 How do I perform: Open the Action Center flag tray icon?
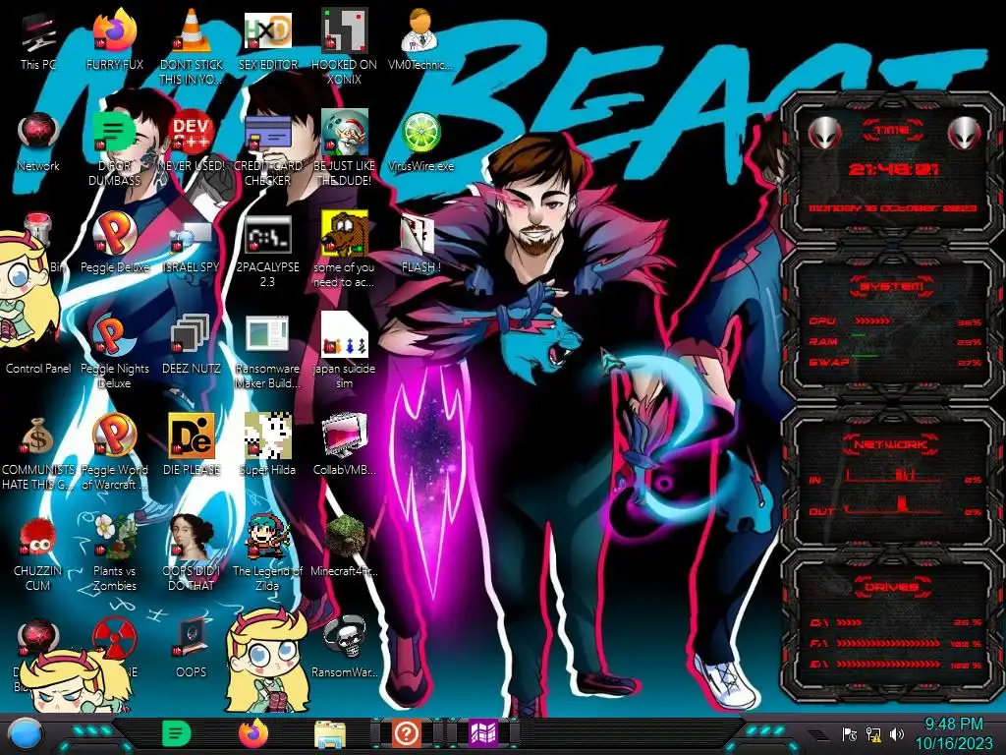(x=849, y=734)
